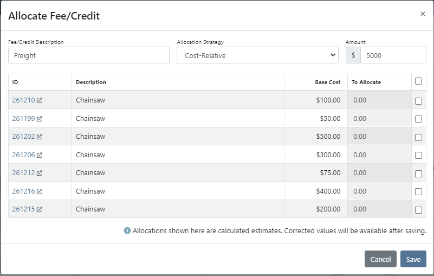Open external link icon beside ID 261206
Image resolution: width=434 pixels, height=276 pixels.
pos(40,155)
